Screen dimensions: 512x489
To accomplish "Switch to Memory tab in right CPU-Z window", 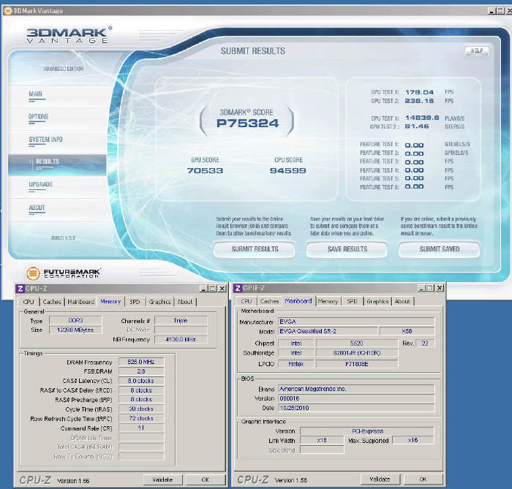I will [x=328, y=301].
